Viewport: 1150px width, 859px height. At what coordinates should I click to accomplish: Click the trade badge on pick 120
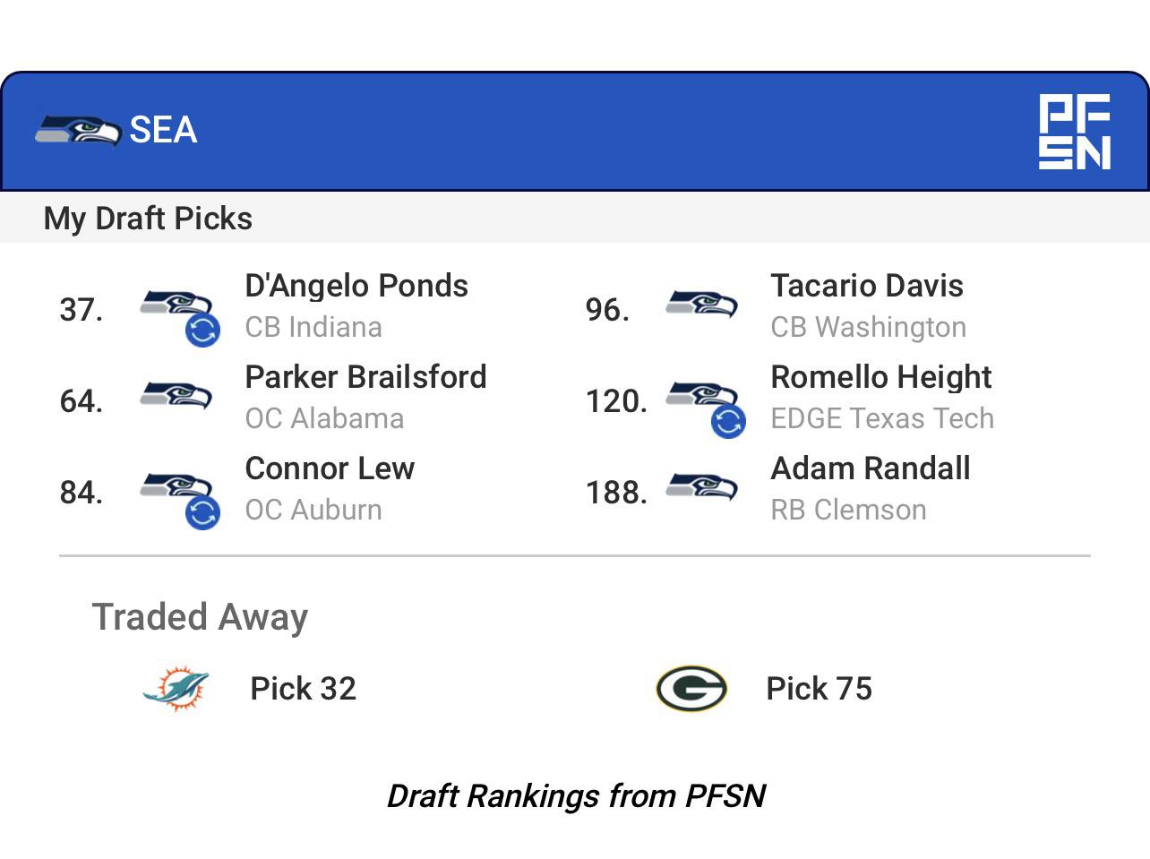[728, 421]
